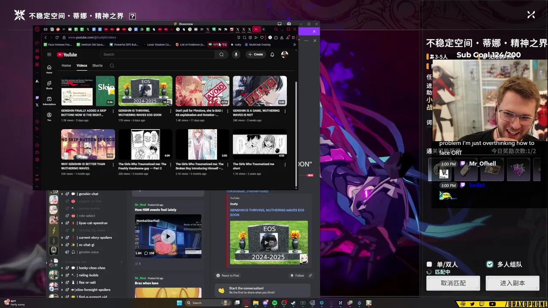Open Steam from taskbar
548x308 pixels.
coord(293,303)
